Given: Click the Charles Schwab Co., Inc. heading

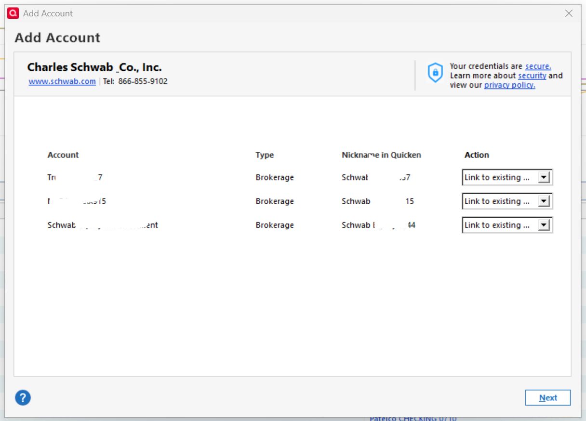Looking at the screenshot, I should click(x=94, y=67).
